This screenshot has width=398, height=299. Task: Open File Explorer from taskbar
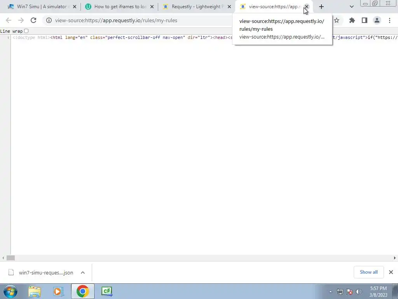(x=35, y=291)
